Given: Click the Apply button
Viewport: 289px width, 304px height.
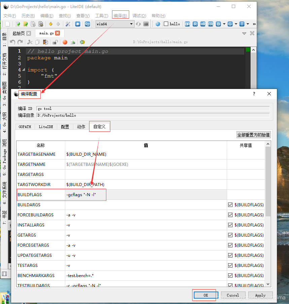Looking at the screenshot, I should (260, 295).
